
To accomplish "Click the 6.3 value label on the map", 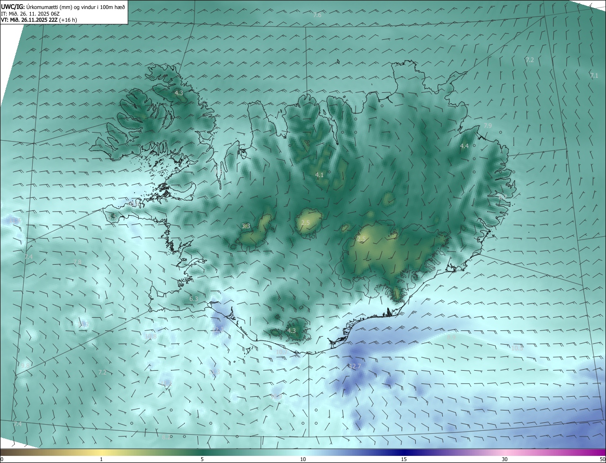I will coord(194,299).
